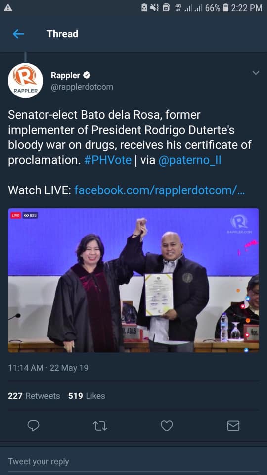Open the live video image thumbnail
This screenshot has width=267, height=475.
(133, 280)
